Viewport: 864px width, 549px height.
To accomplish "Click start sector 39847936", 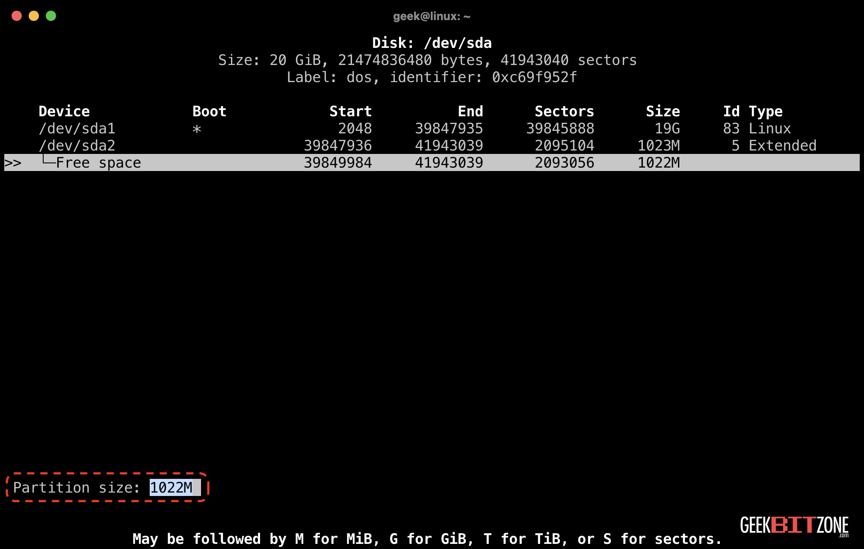I will [x=338, y=145].
